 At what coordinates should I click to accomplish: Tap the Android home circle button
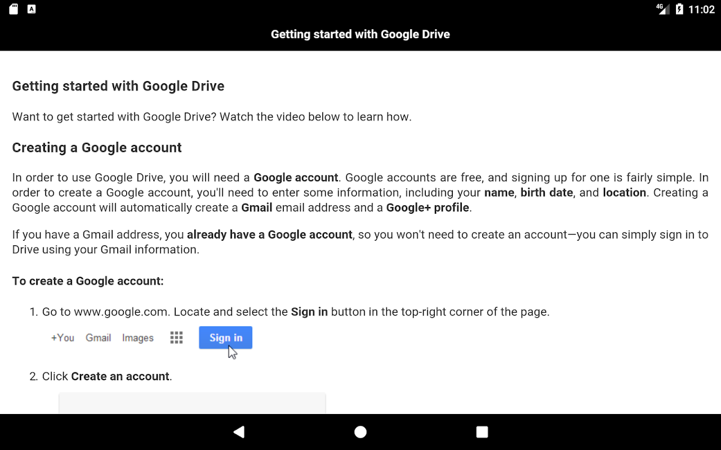360,432
